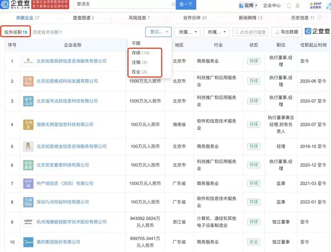
Task: Click the 若安嘉泰 company logo
Action: pos(28,165)
